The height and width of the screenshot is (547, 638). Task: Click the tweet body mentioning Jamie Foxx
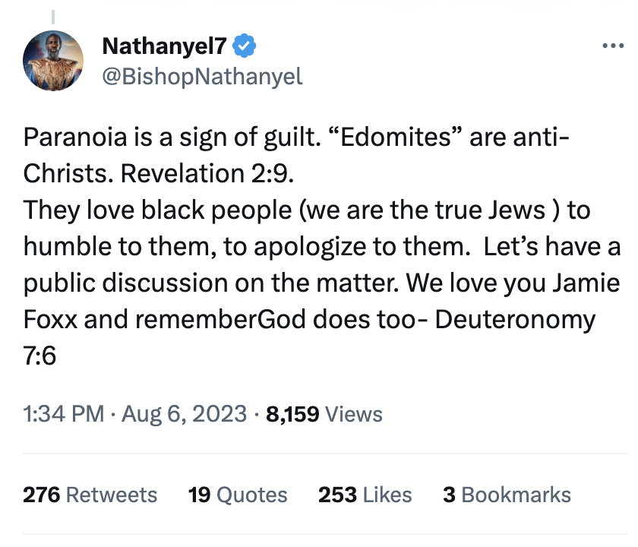tap(322, 246)
